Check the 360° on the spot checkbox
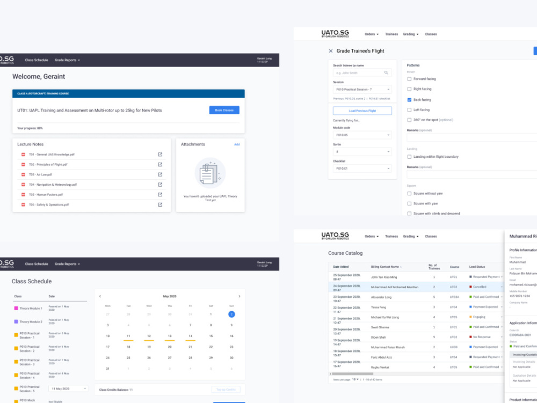This screenshot has height=403, width=537. click(409, 120)
